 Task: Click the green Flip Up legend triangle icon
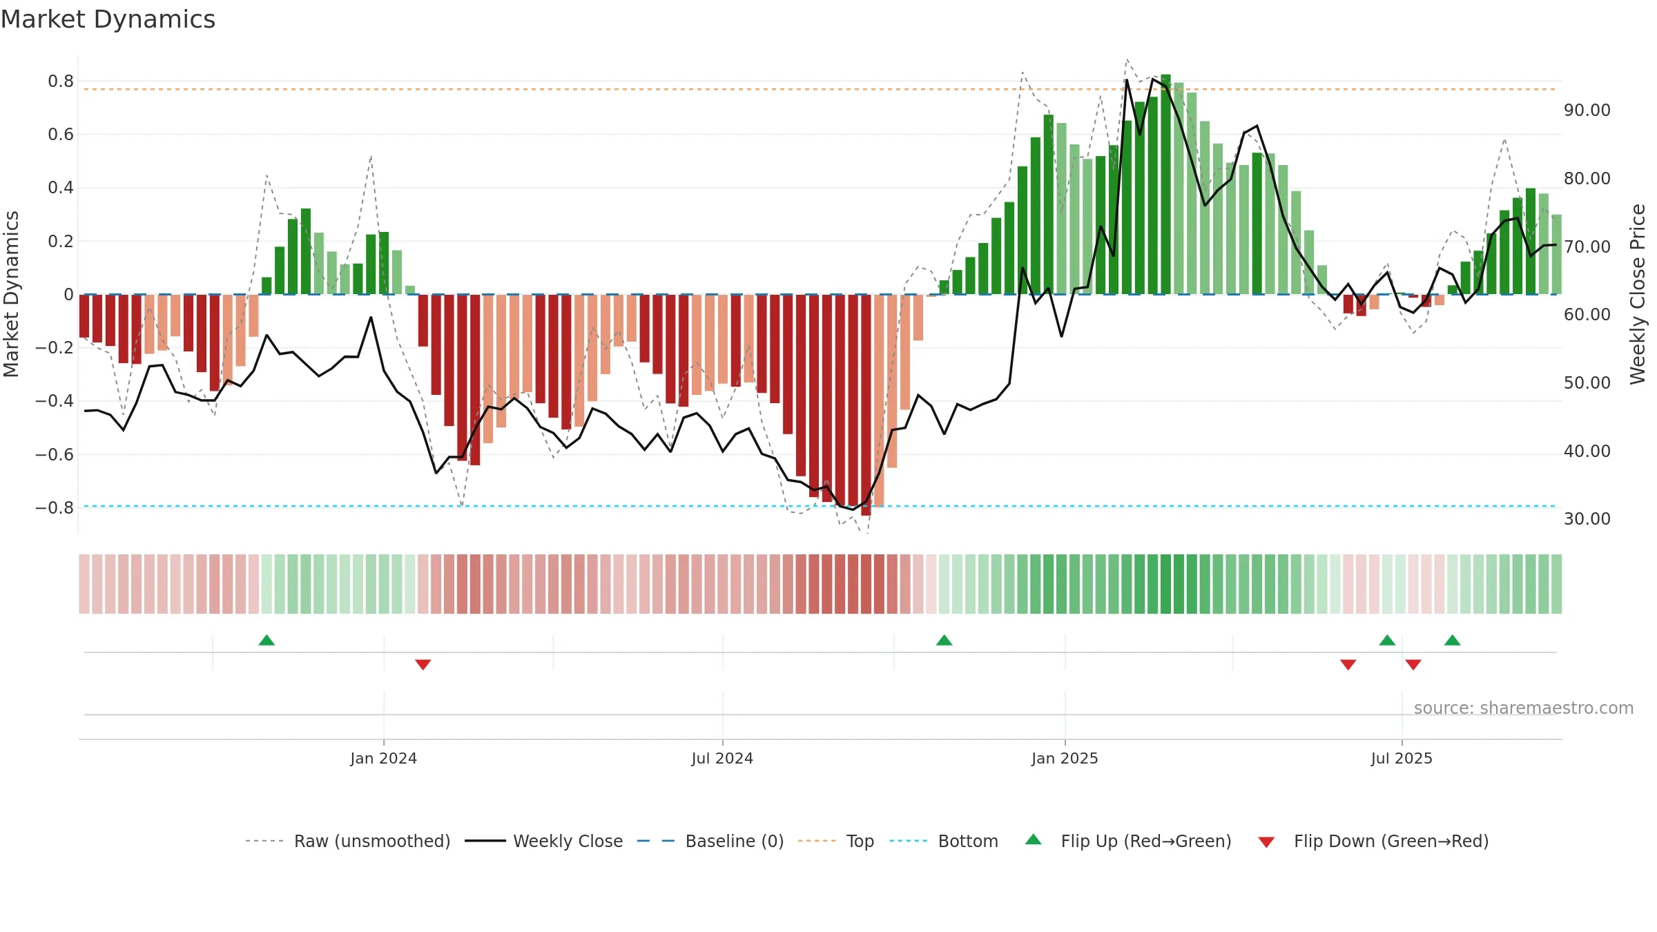click(x=1034, y=839)
